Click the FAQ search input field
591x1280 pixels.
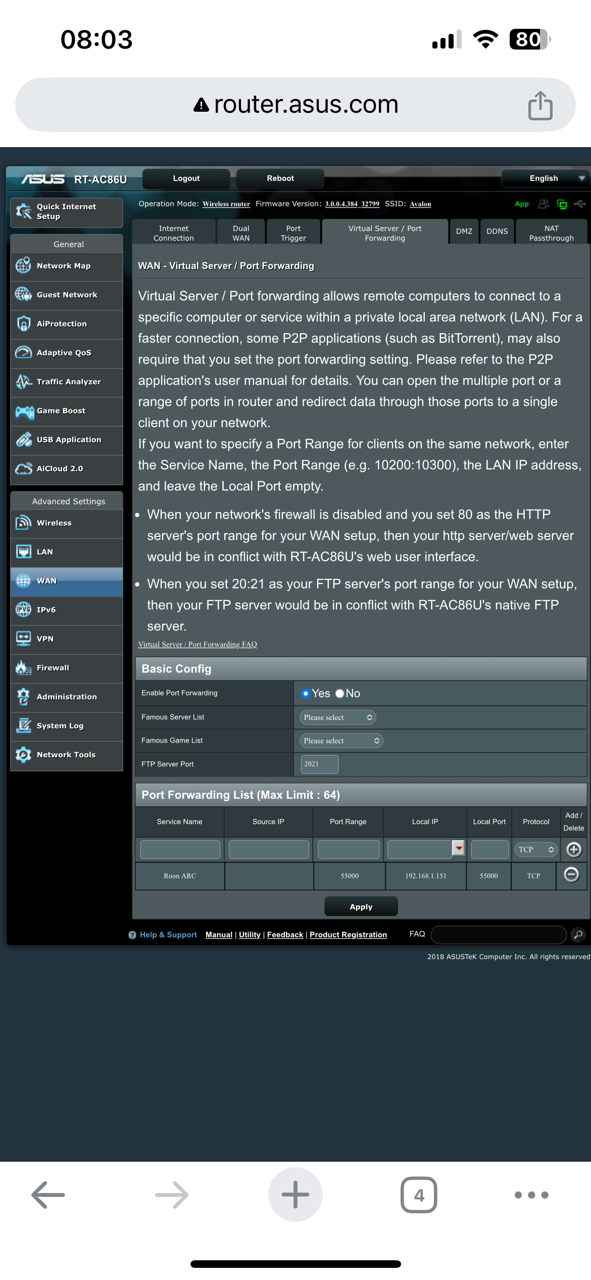click(x=499, y=935)
